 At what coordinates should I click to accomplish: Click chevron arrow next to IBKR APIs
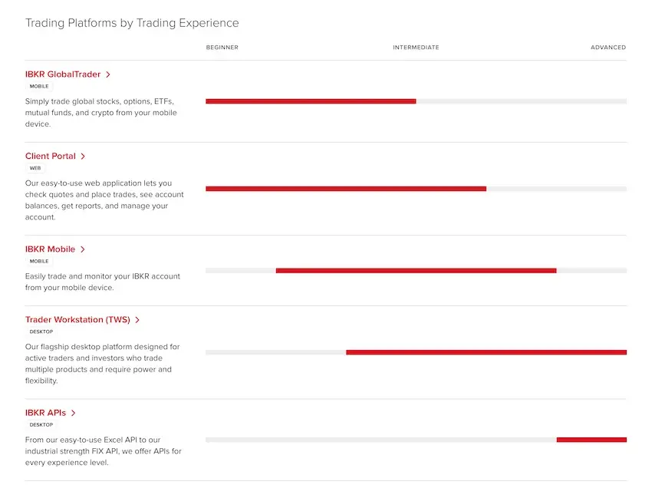click(73, 413)
